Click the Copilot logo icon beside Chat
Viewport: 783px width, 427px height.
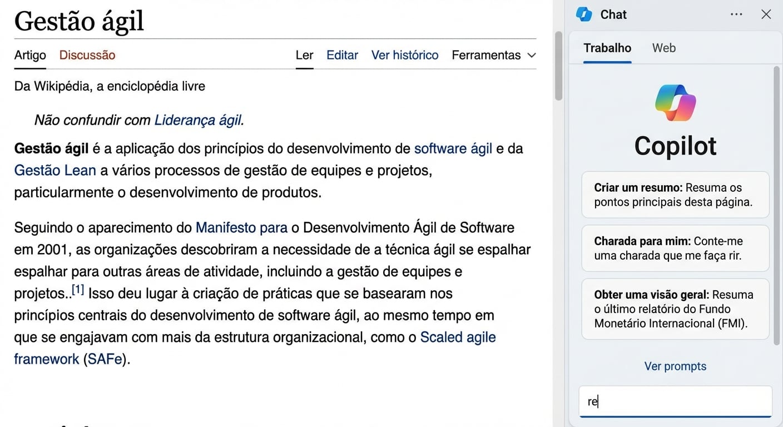coord(584,14)
